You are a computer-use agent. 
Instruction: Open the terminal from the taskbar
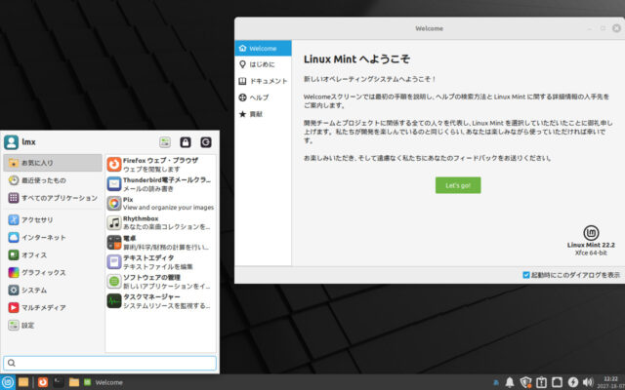pos(58,381)
